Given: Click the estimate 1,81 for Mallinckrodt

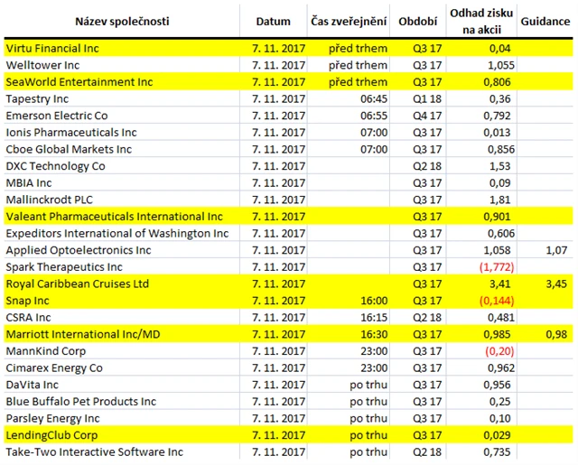Looking at the screenshot, I should coord(499,200).
